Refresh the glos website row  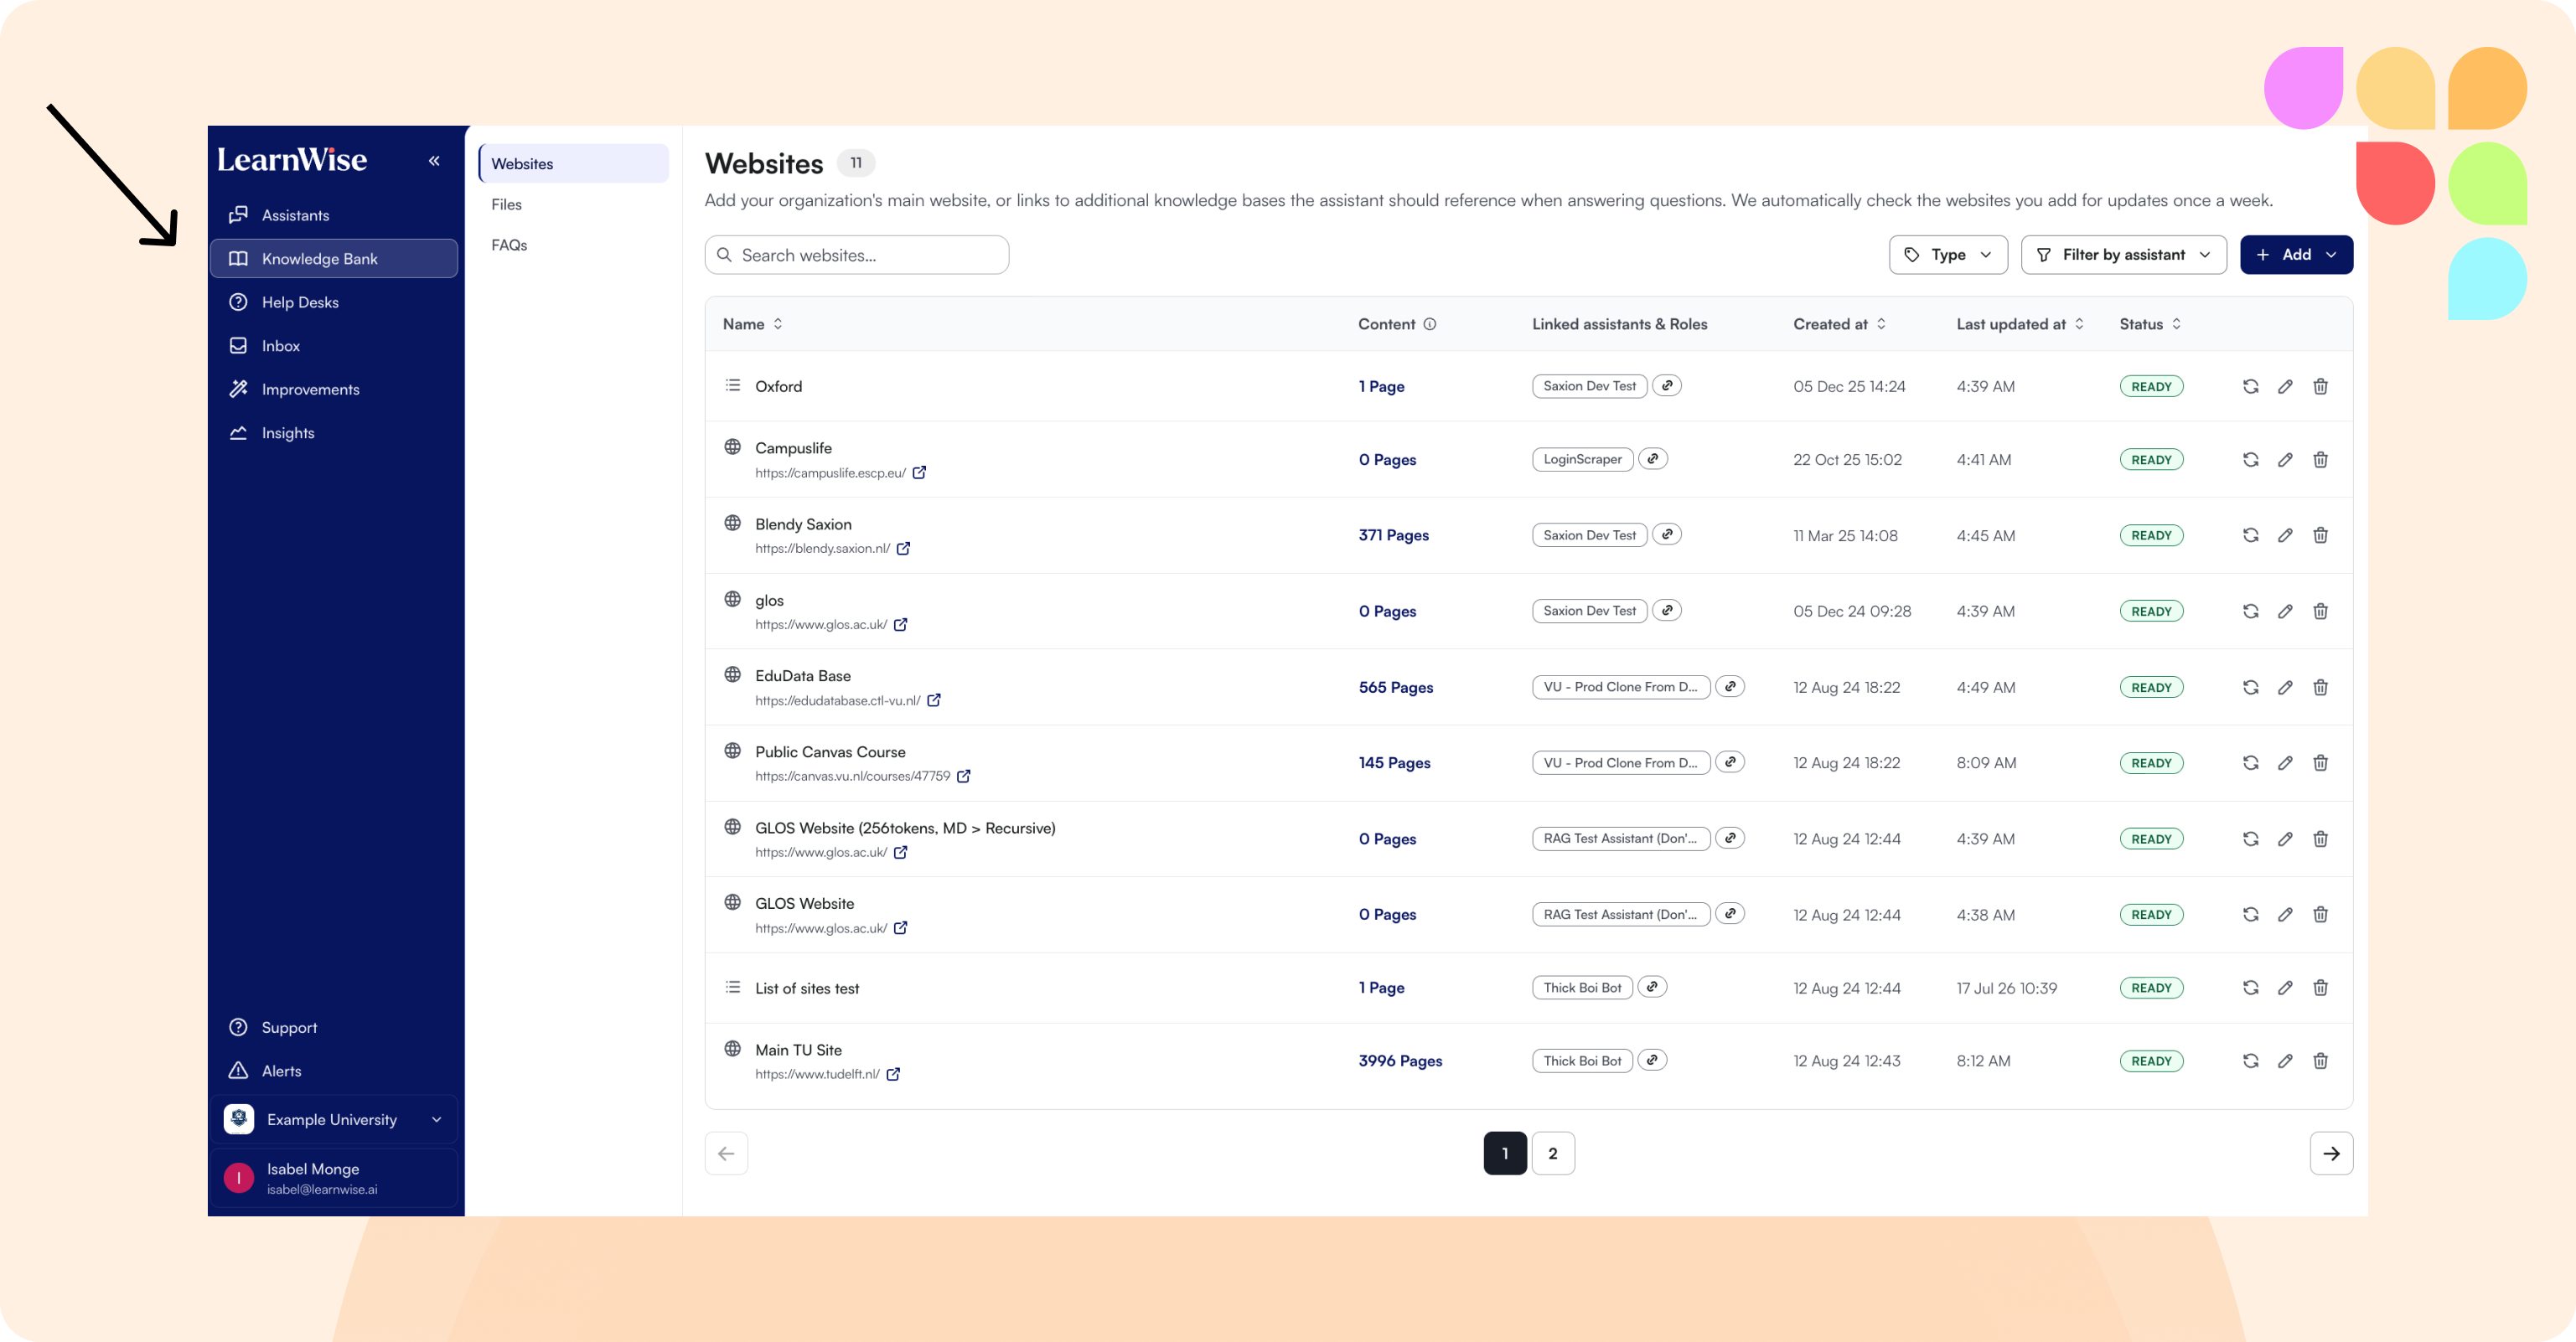(2250, 612)
